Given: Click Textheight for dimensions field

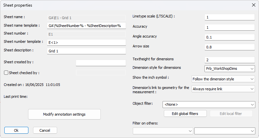Looking at the screenshot, I should point(230,60).
